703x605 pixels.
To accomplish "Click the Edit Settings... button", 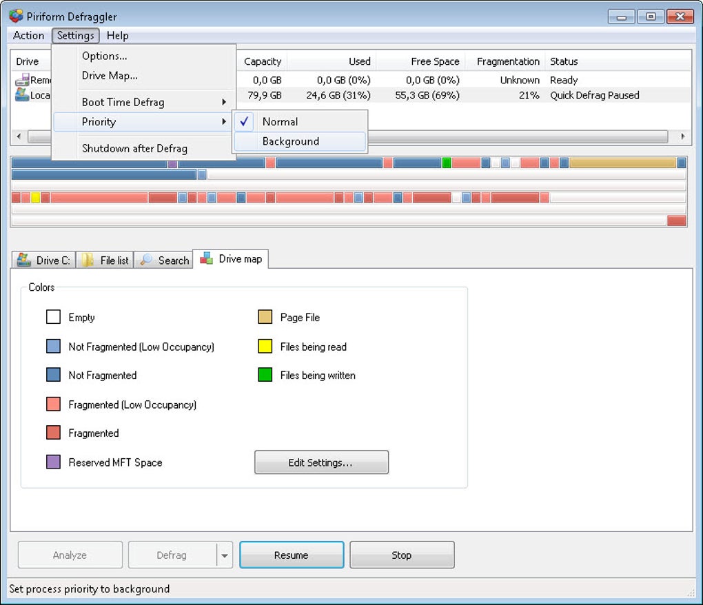I will [321, 462].
